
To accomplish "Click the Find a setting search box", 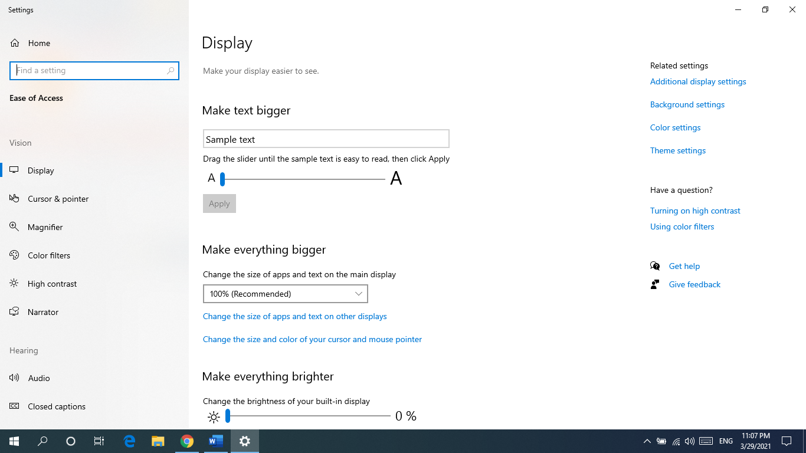I will pyautogui.click(x=94, y=70).
